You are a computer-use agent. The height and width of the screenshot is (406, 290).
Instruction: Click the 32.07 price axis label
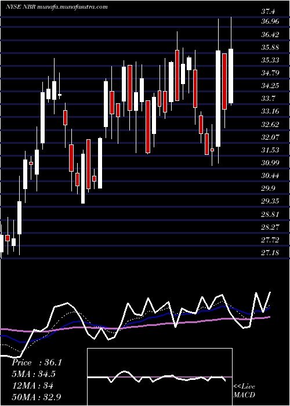[x=270, y=137]
